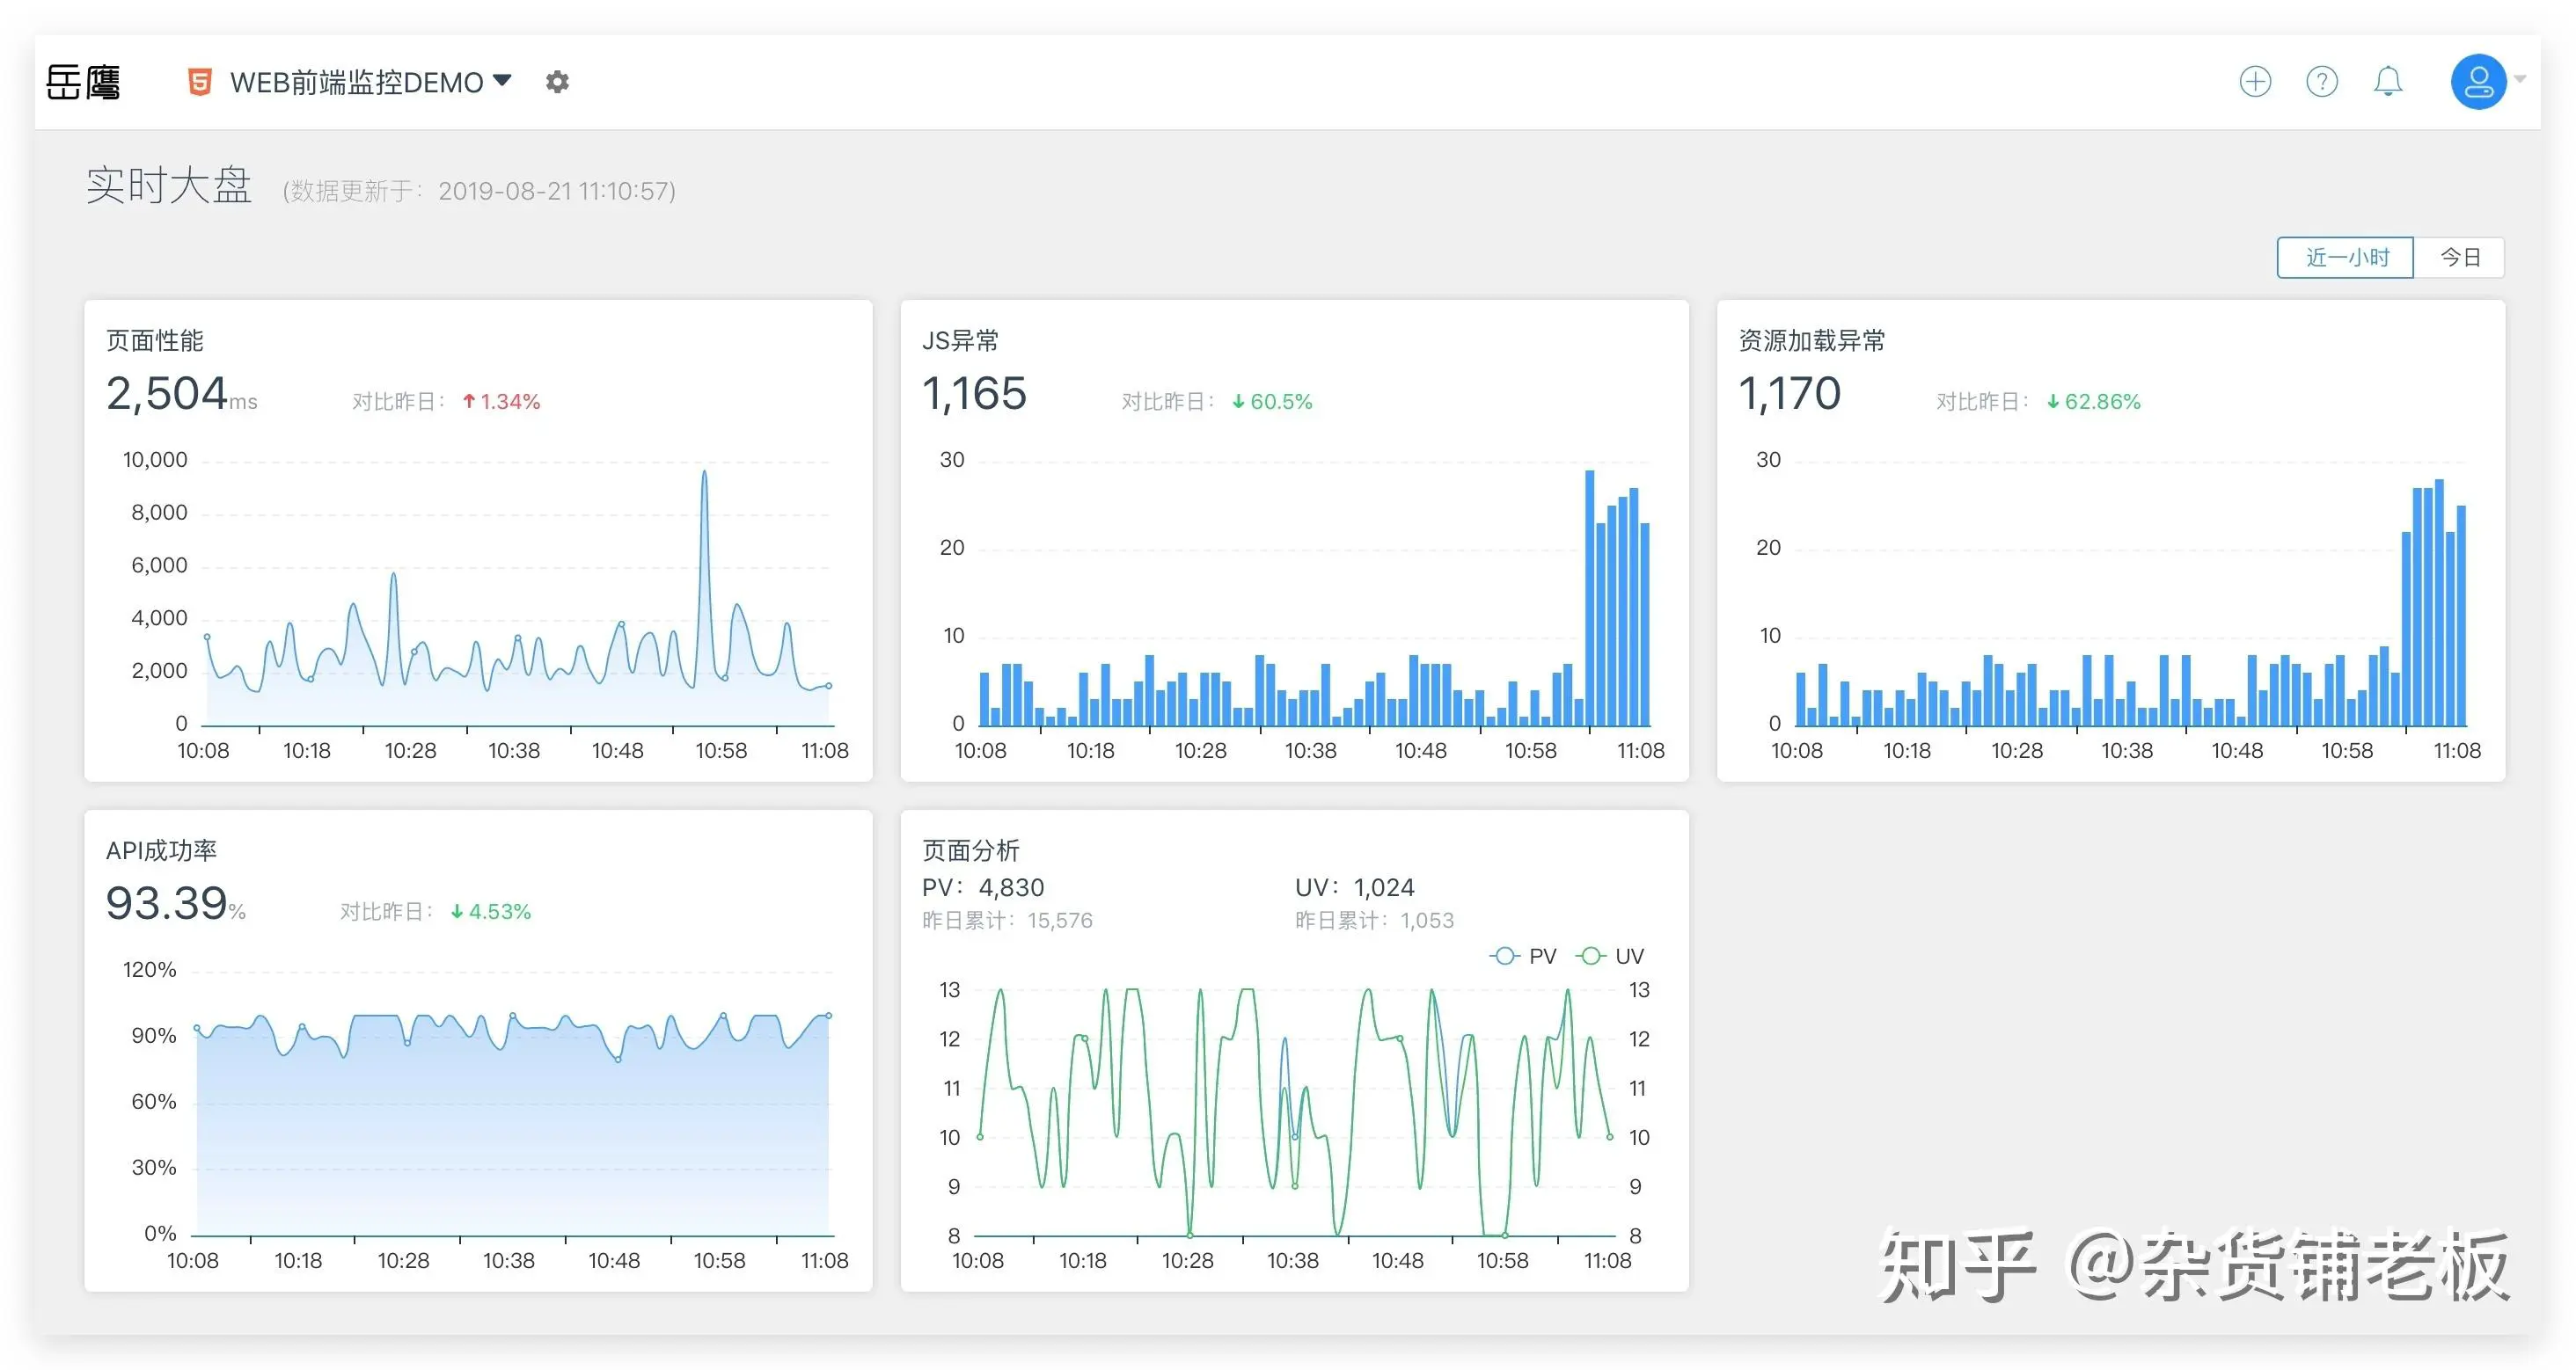Image resolution: width=2576 pixels, height=1370 pixels.
Task: Toggle UV series in chart legend
Action: pos(1610,957)
